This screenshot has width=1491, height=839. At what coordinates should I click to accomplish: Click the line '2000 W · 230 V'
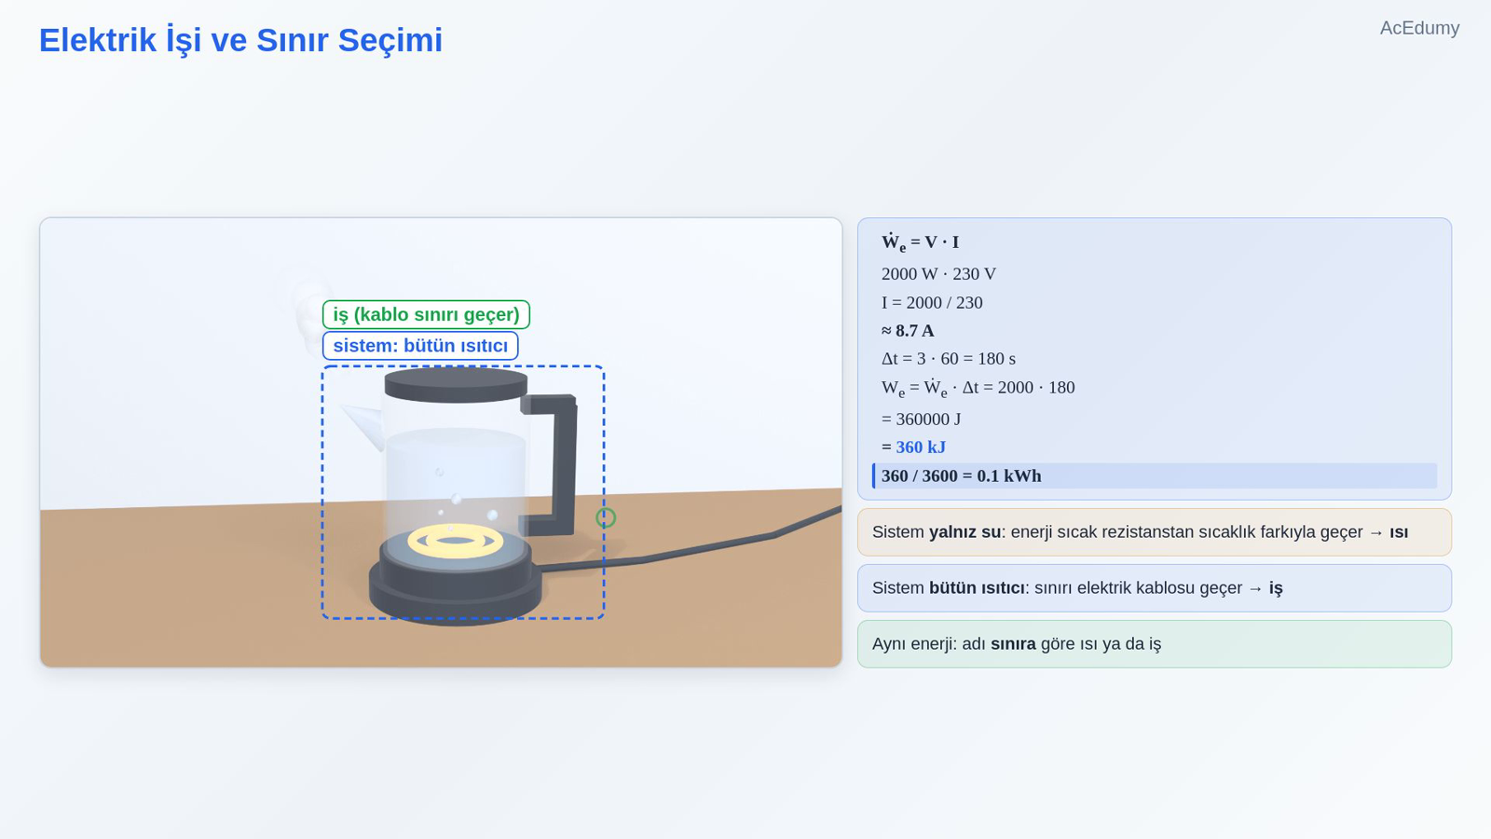(x=938, y=274)
